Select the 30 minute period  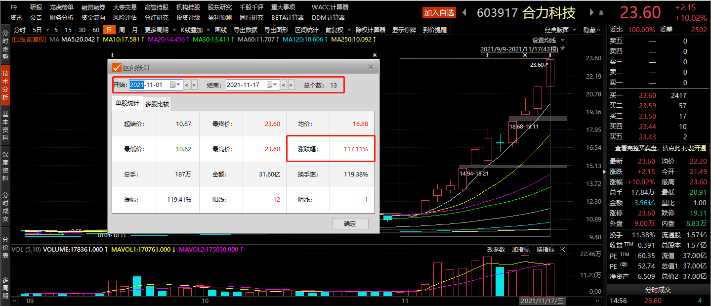tap(82, 30)
